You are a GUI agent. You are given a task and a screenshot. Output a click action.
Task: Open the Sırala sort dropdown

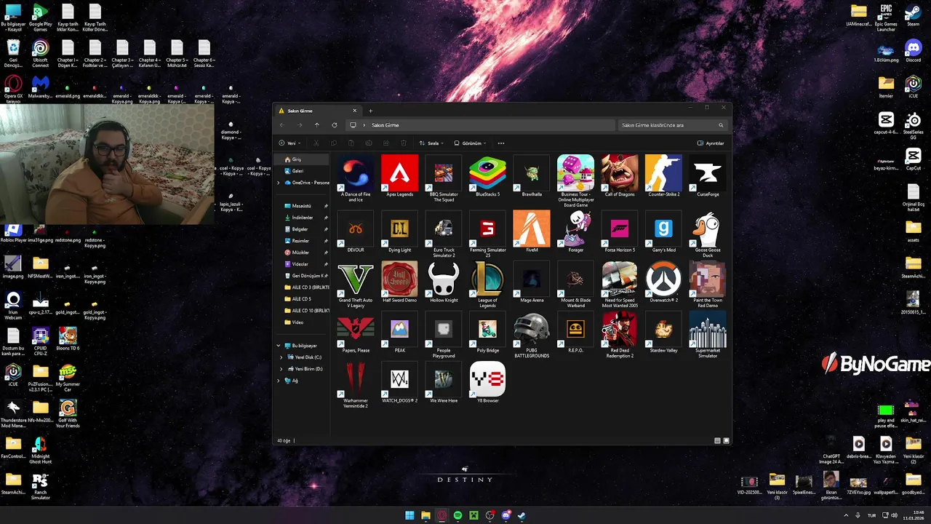pos(431,143)
